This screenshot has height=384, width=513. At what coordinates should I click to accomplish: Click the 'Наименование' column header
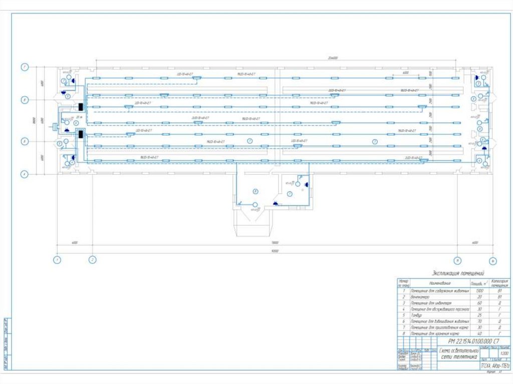point(440,283)
